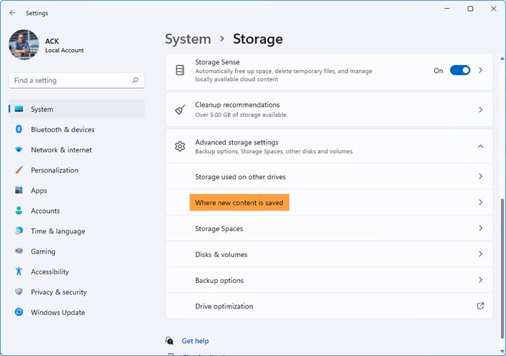This screenshot has width=506, height=356.
Task: Open the Storage Sense details chevron
Action: point(480,71)
